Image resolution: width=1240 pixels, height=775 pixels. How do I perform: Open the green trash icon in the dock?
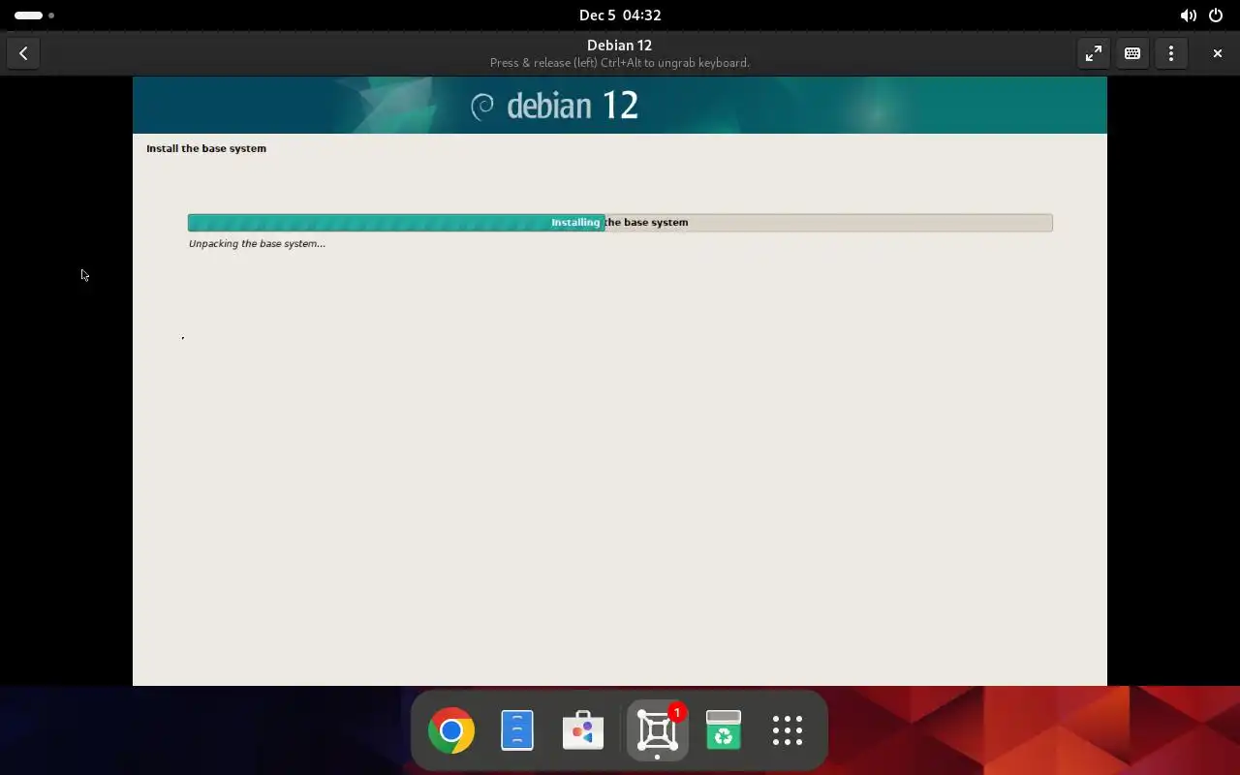[x=724, y=730]
